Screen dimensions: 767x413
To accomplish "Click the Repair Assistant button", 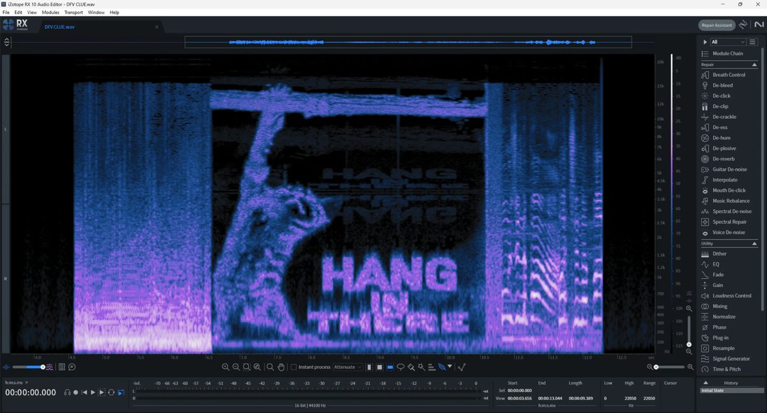I will [715, 26].
